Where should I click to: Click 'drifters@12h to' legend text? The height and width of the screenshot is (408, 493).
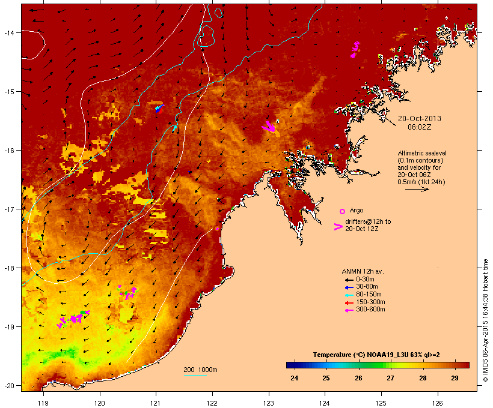pyautogui.click(x=368, y=221)
